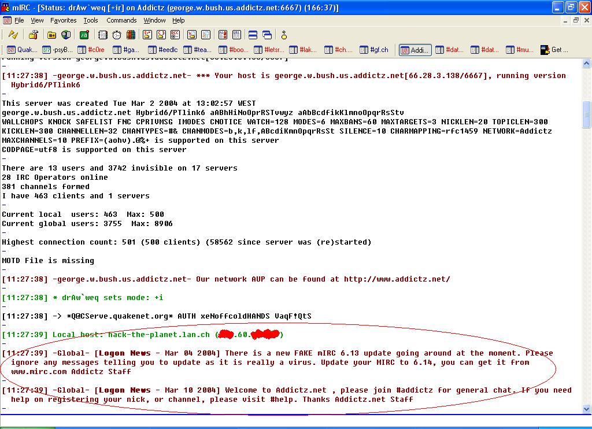Open the channel list globe icon

coord(66,35)
